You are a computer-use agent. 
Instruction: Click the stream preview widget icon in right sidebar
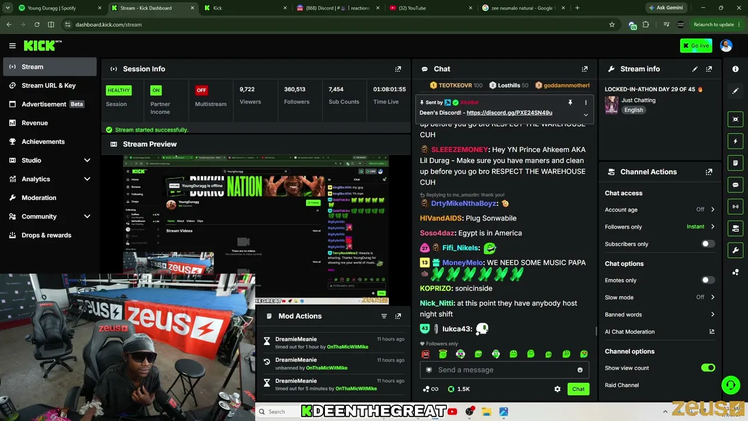point(736,119)
